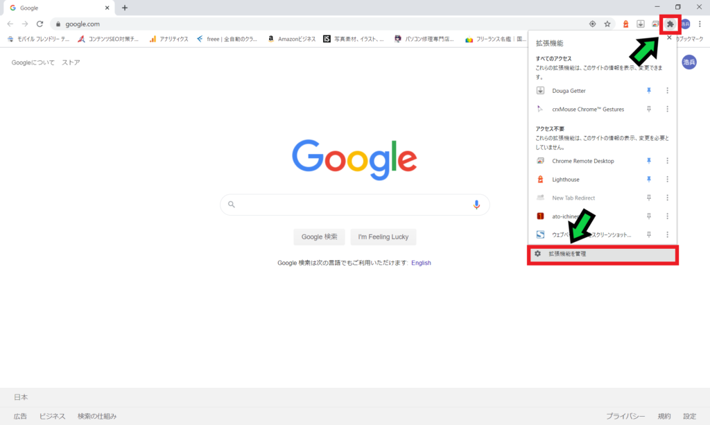710x425 pixels.
Task: Switch language via the English link
Action: (x=421, y=263)
